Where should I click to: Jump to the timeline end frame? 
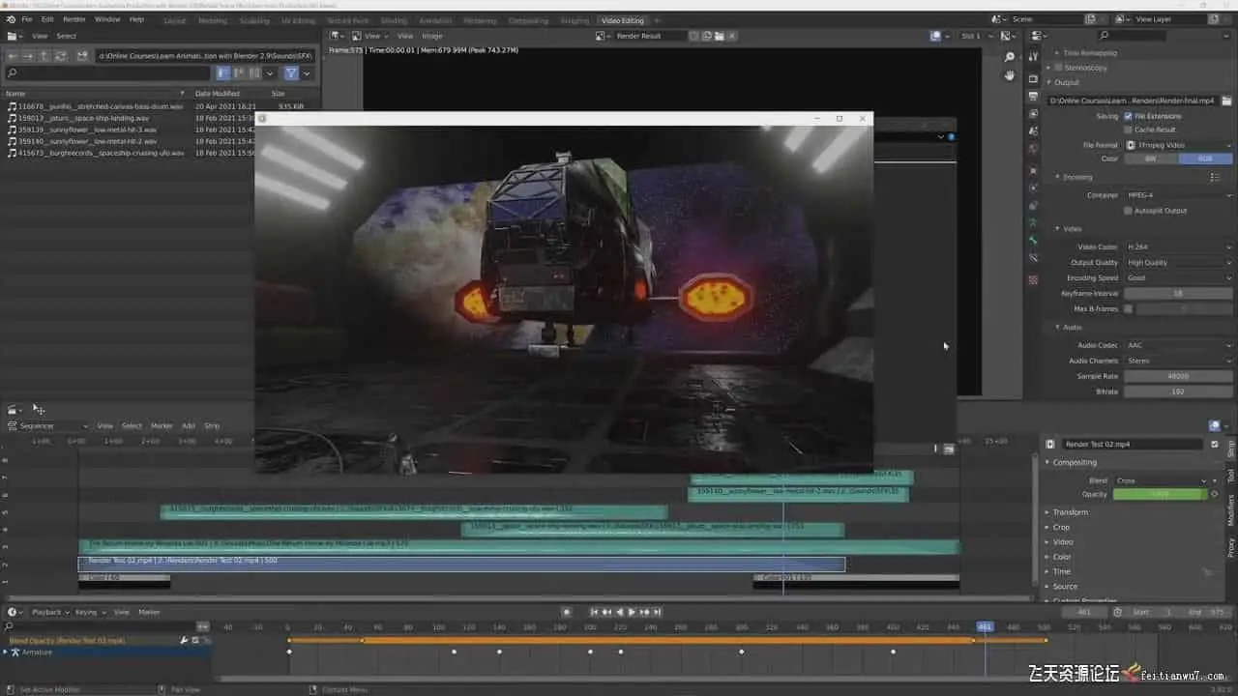click(658, 612)
